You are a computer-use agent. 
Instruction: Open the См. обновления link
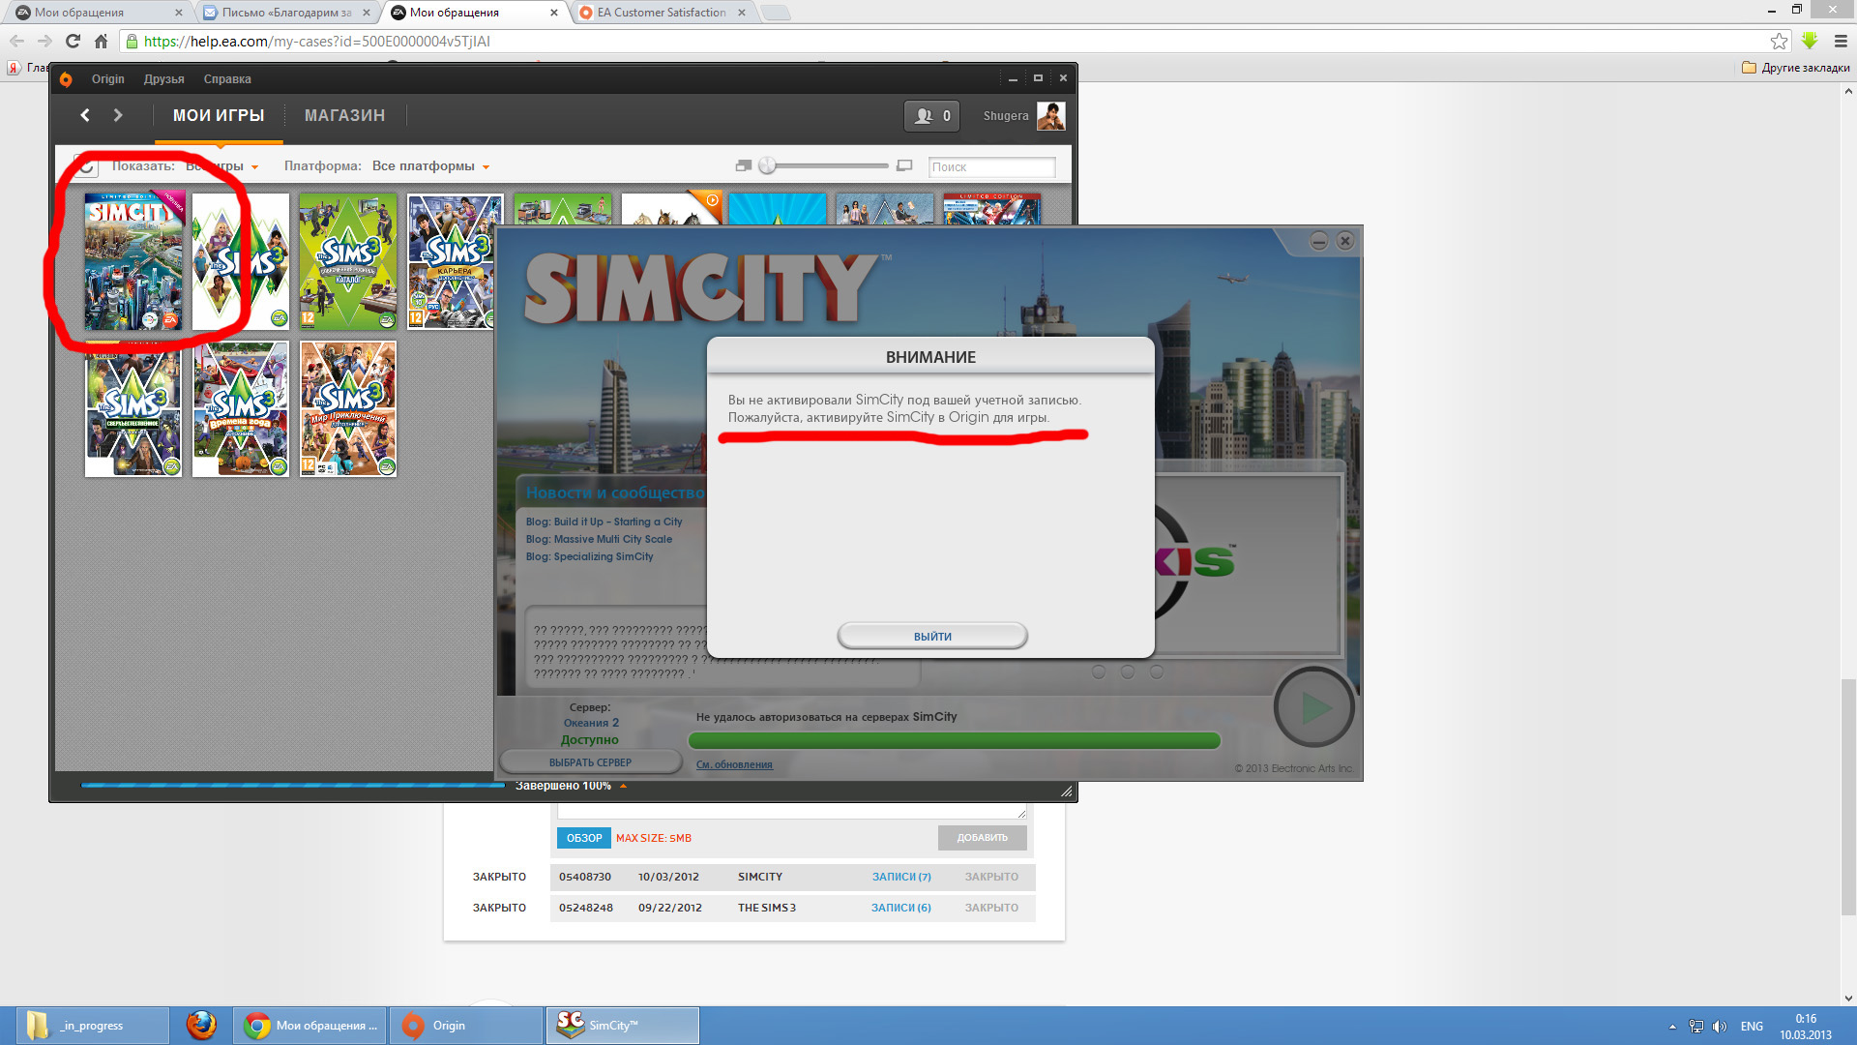tap(734, 764)
